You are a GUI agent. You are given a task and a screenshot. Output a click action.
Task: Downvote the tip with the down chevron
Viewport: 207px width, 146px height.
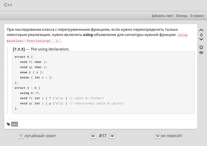[x=201, y=39]
